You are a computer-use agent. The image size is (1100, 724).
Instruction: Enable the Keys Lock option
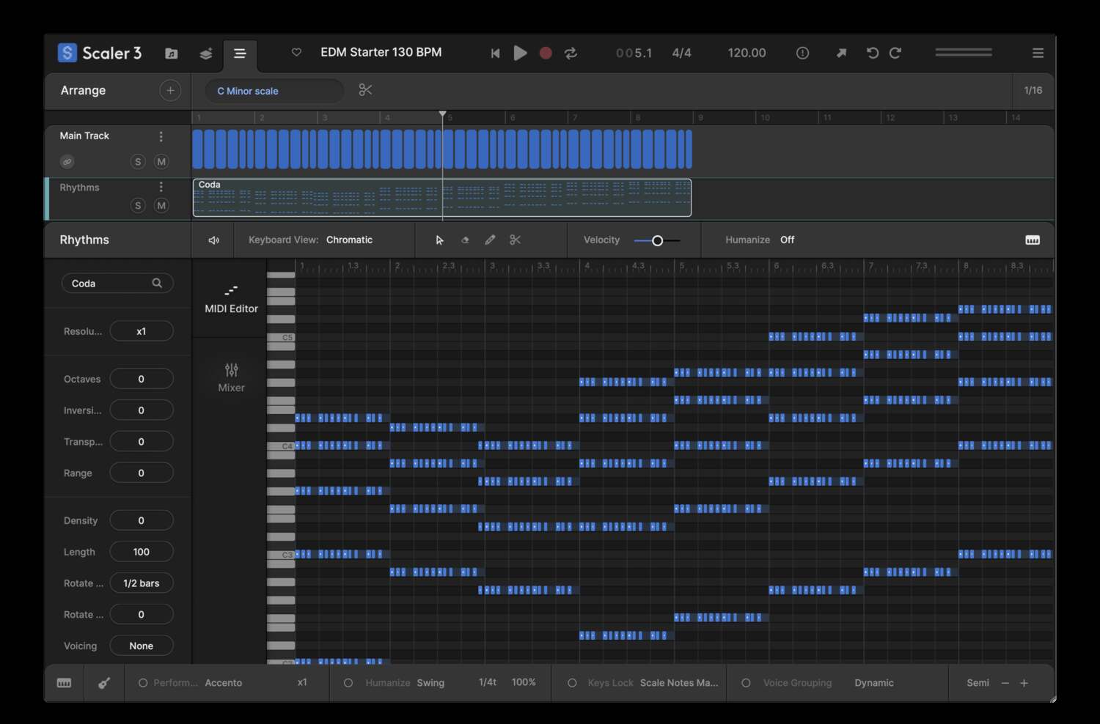point(572,682)
